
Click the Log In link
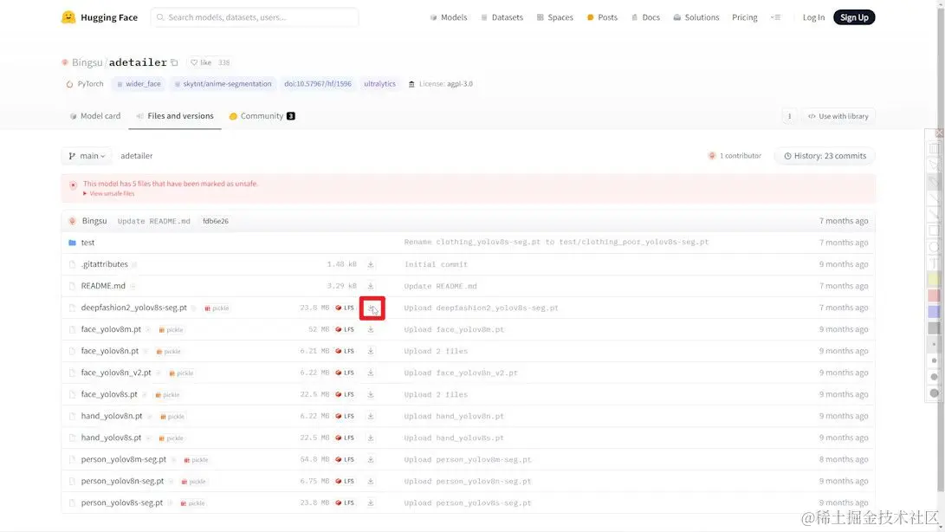(x=813, y=17)
